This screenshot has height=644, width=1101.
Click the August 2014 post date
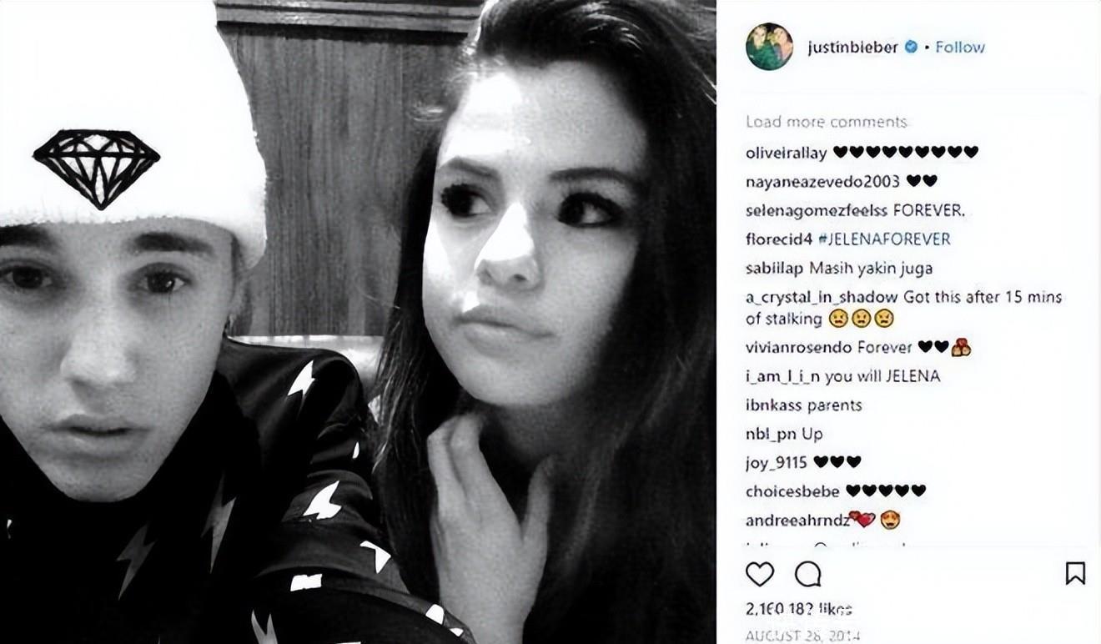[x=802, y=636]
